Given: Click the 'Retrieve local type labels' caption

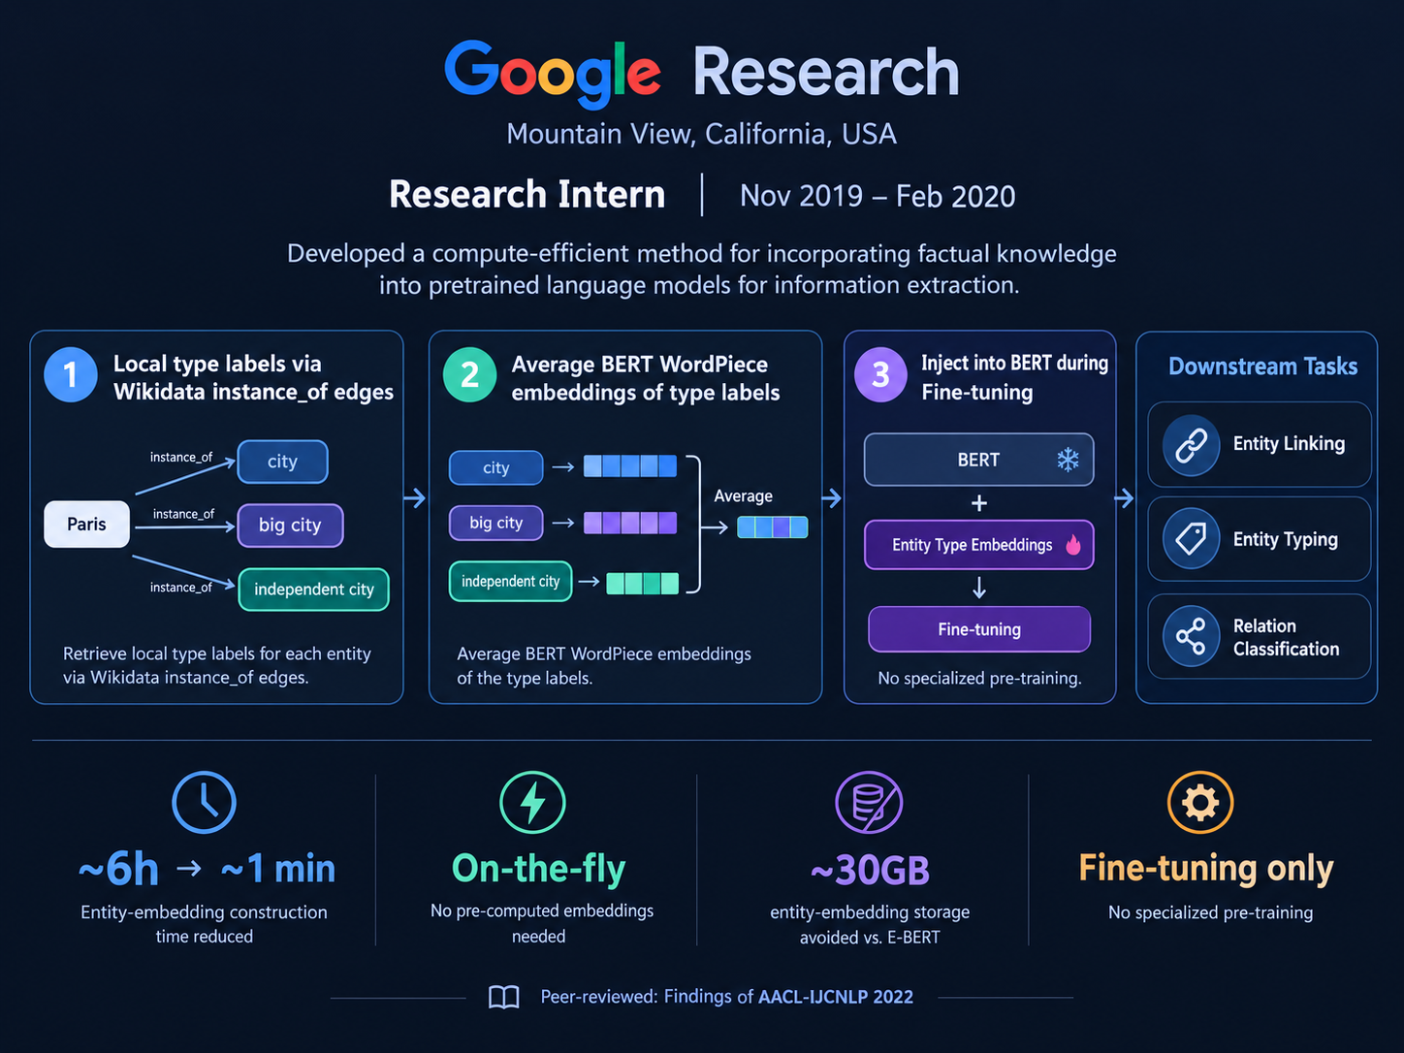Looking at the screenshot, I should (217, 665).
